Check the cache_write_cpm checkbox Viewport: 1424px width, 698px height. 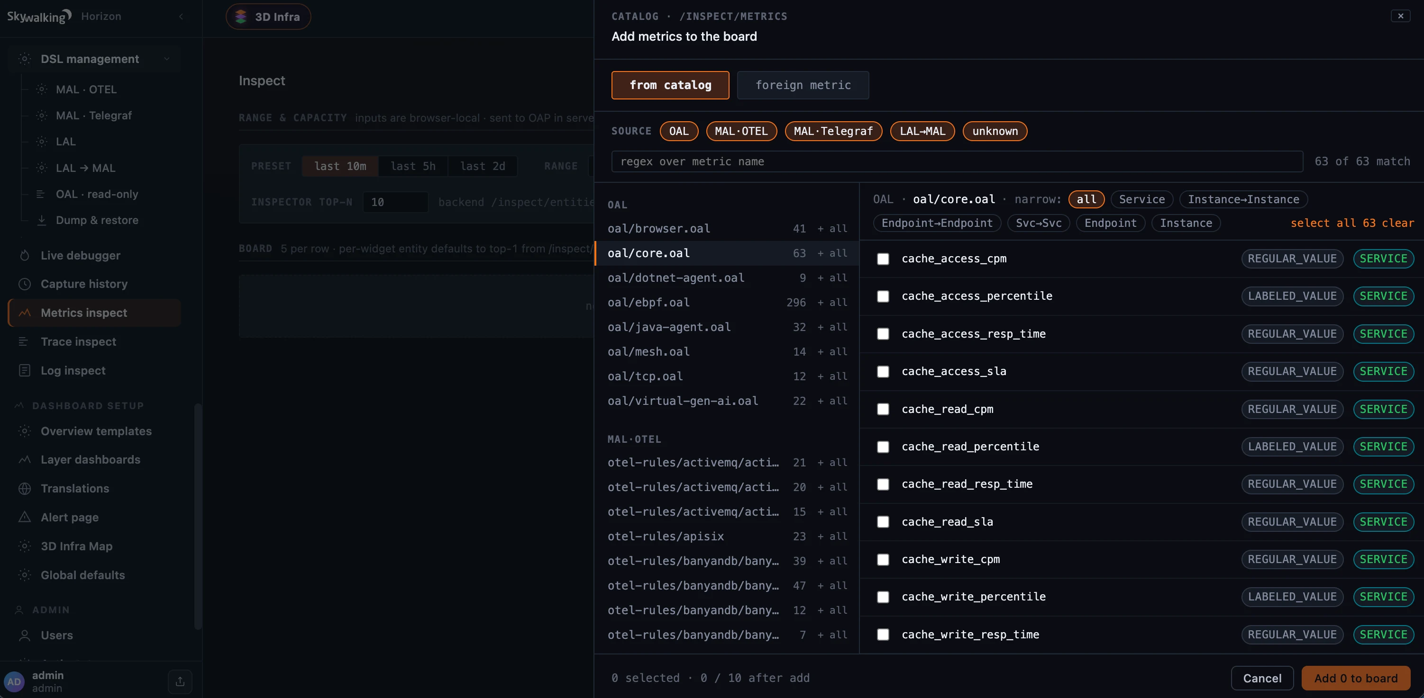tap(883, 559)
